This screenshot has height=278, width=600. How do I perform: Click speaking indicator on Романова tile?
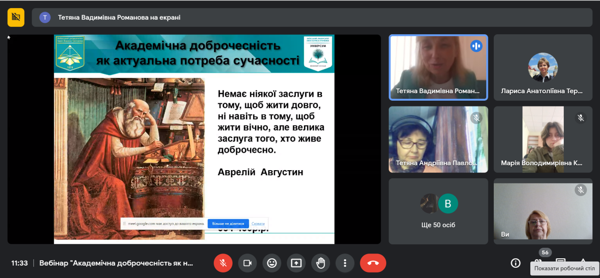(x=476, y=46)
